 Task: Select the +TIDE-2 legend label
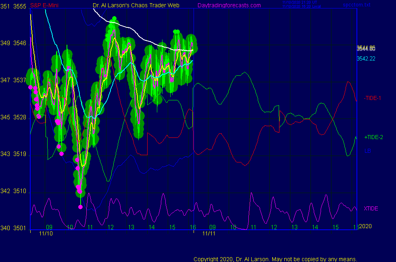pyautogui.click(x=373, y=137)
